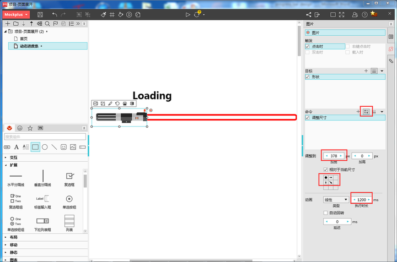Select the 下拉列表框 component thumbnail
The width and height of the screenshot is (397, 262).
pyautogui.click(x=42, y=223)
